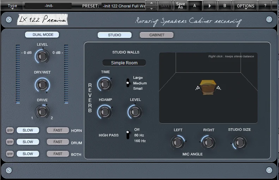Click the bottom-left screw icon
Image resolution: width=279 pixels, height=180 pixels.
click(9, 170)
